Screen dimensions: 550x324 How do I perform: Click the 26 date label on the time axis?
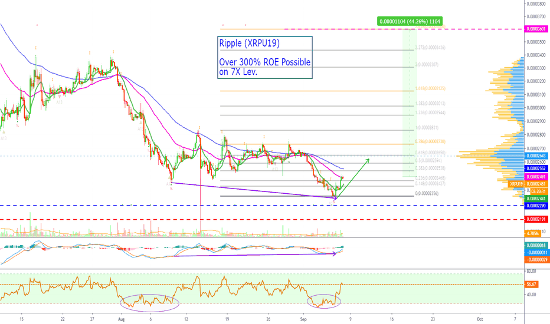(x=268, y=319)
